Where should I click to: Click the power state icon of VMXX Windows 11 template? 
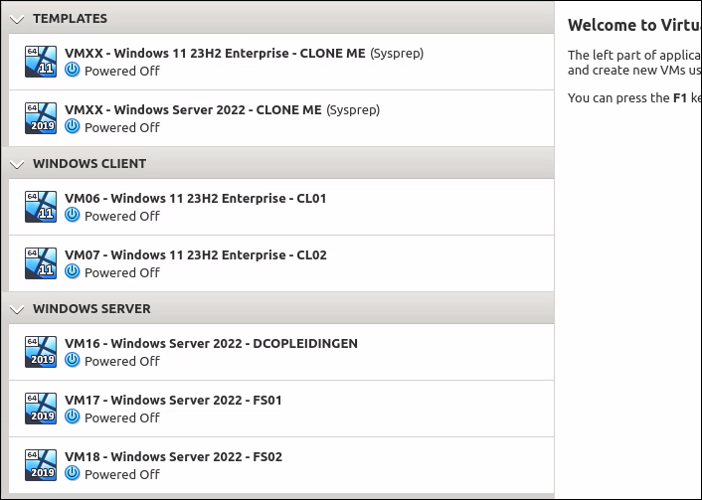(x=72, y=71)
